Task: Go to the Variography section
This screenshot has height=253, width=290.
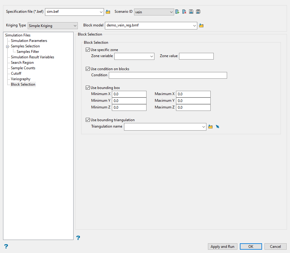Action: 21,79
